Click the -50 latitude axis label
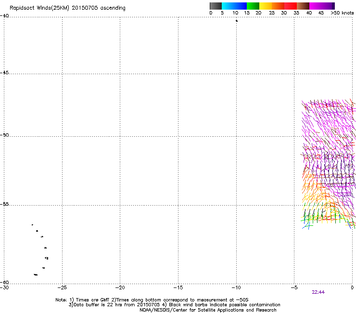Image resolution: width=356 pixels, height=313 pixels. point(4,135)
